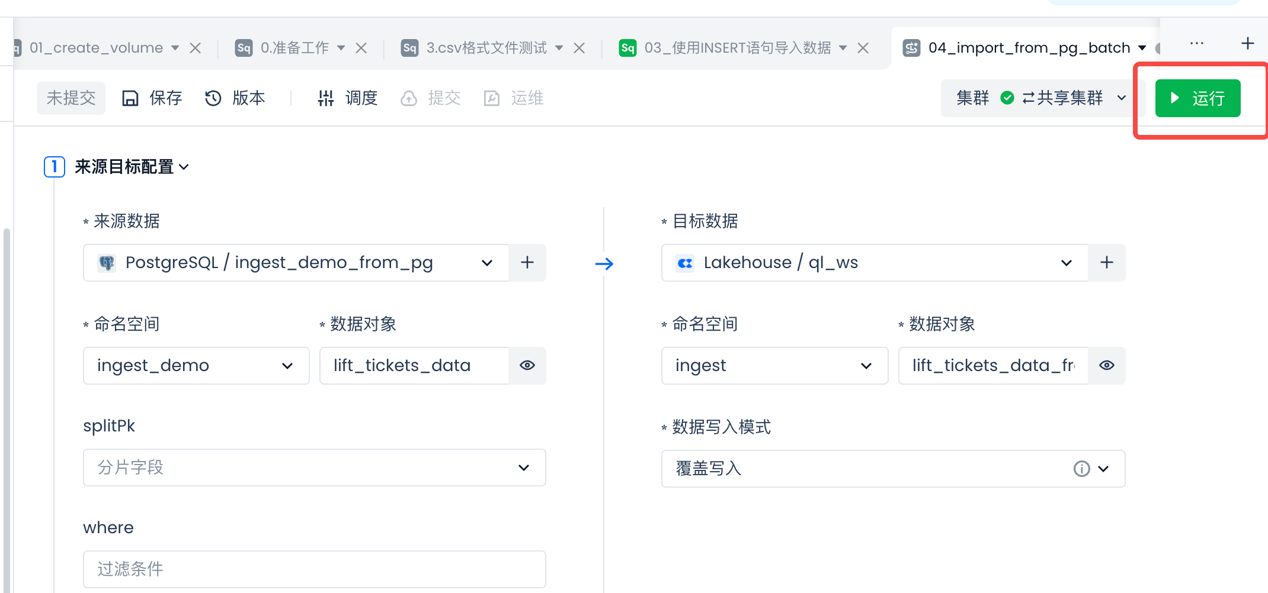Image resolution: width=1268 pixels, height=593 pixels.
Task: Switch to the 0.准备工作 tab
Action: pos(294,48)
